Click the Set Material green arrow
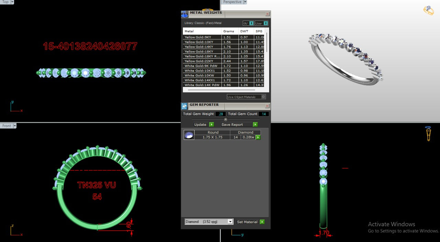 [x=262, y=222]
